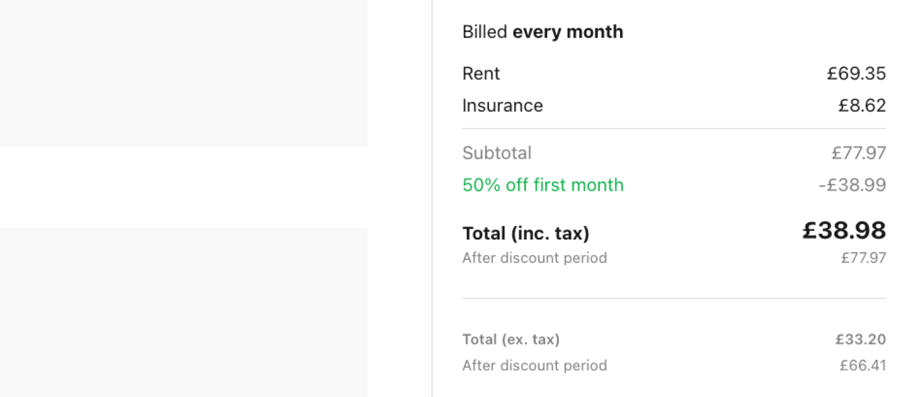This screenshot has width=915, height=397.
Task: Click the Subtotal label
Action: coord(497,153)
